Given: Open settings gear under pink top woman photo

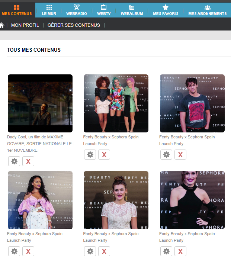Looking at the screenshot, I should tap(14, 251).
